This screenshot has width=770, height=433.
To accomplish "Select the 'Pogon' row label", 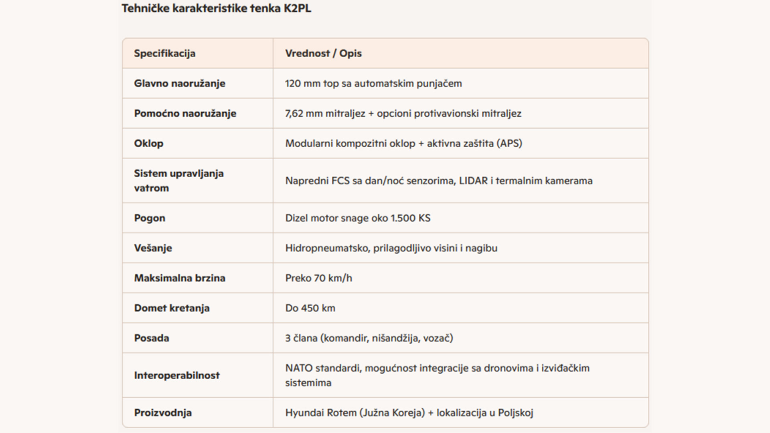I will click(x=150, y=218).
